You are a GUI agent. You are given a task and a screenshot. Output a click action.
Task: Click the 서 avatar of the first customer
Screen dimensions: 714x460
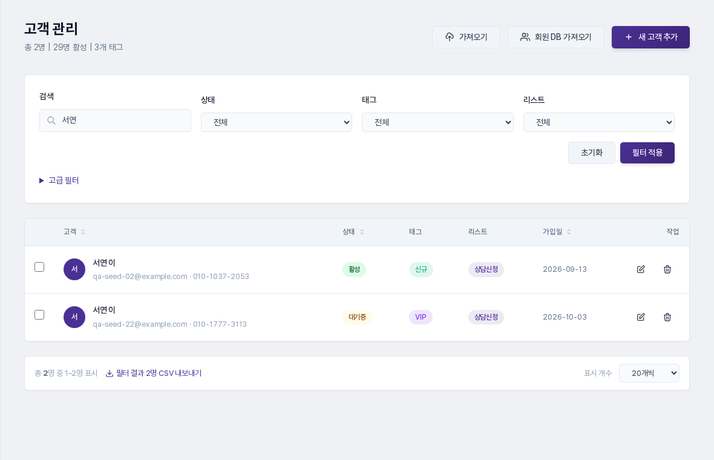pos(74,269)
